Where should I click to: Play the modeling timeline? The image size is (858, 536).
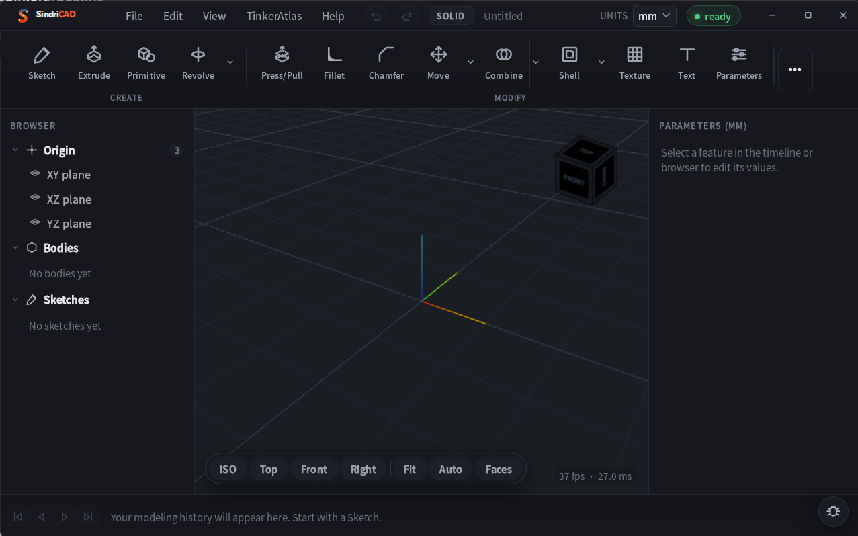pos(65,517)
